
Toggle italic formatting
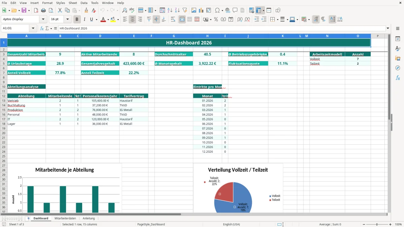(x=85, y=20)
